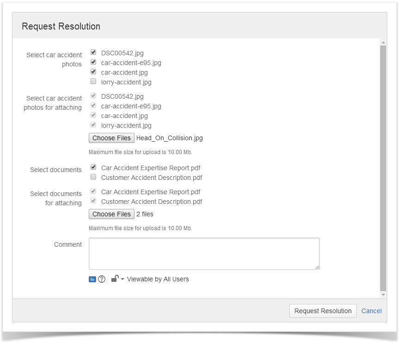403x345 pixels.
Task: Expand the comment visibility dropdown arrow
Action: tap(122, 279)
